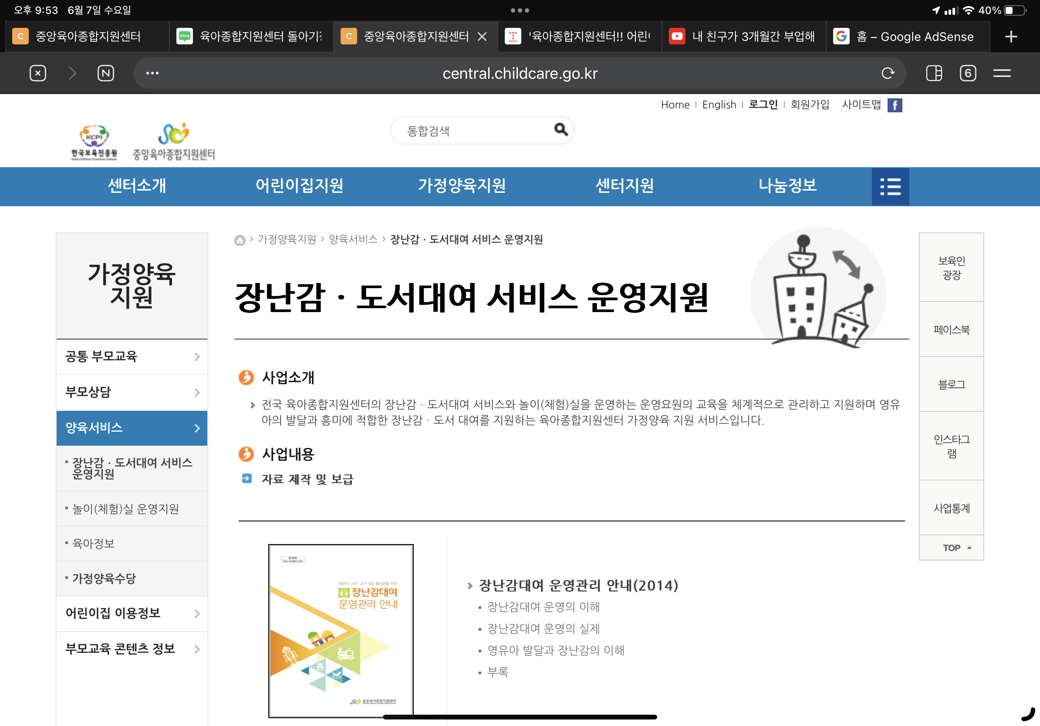The width and height of the screenshot is (1040, 726).
Task: Click the 로그인 link
Action: coord(763,104)
